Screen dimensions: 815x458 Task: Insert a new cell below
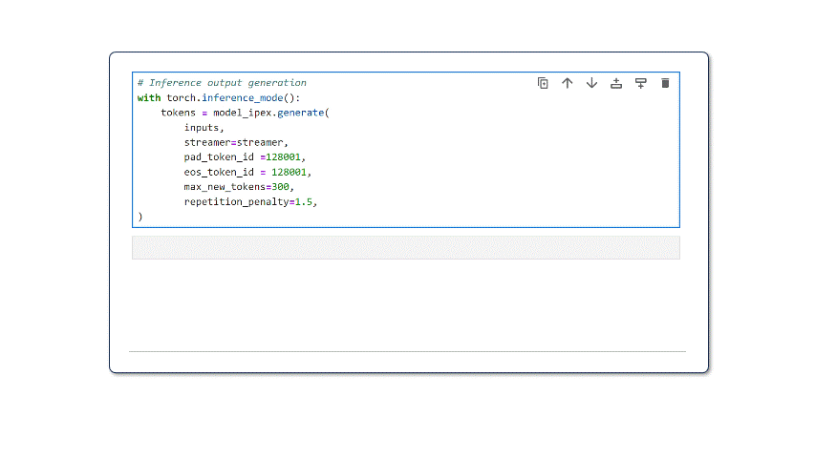click(x=641, y=83)
